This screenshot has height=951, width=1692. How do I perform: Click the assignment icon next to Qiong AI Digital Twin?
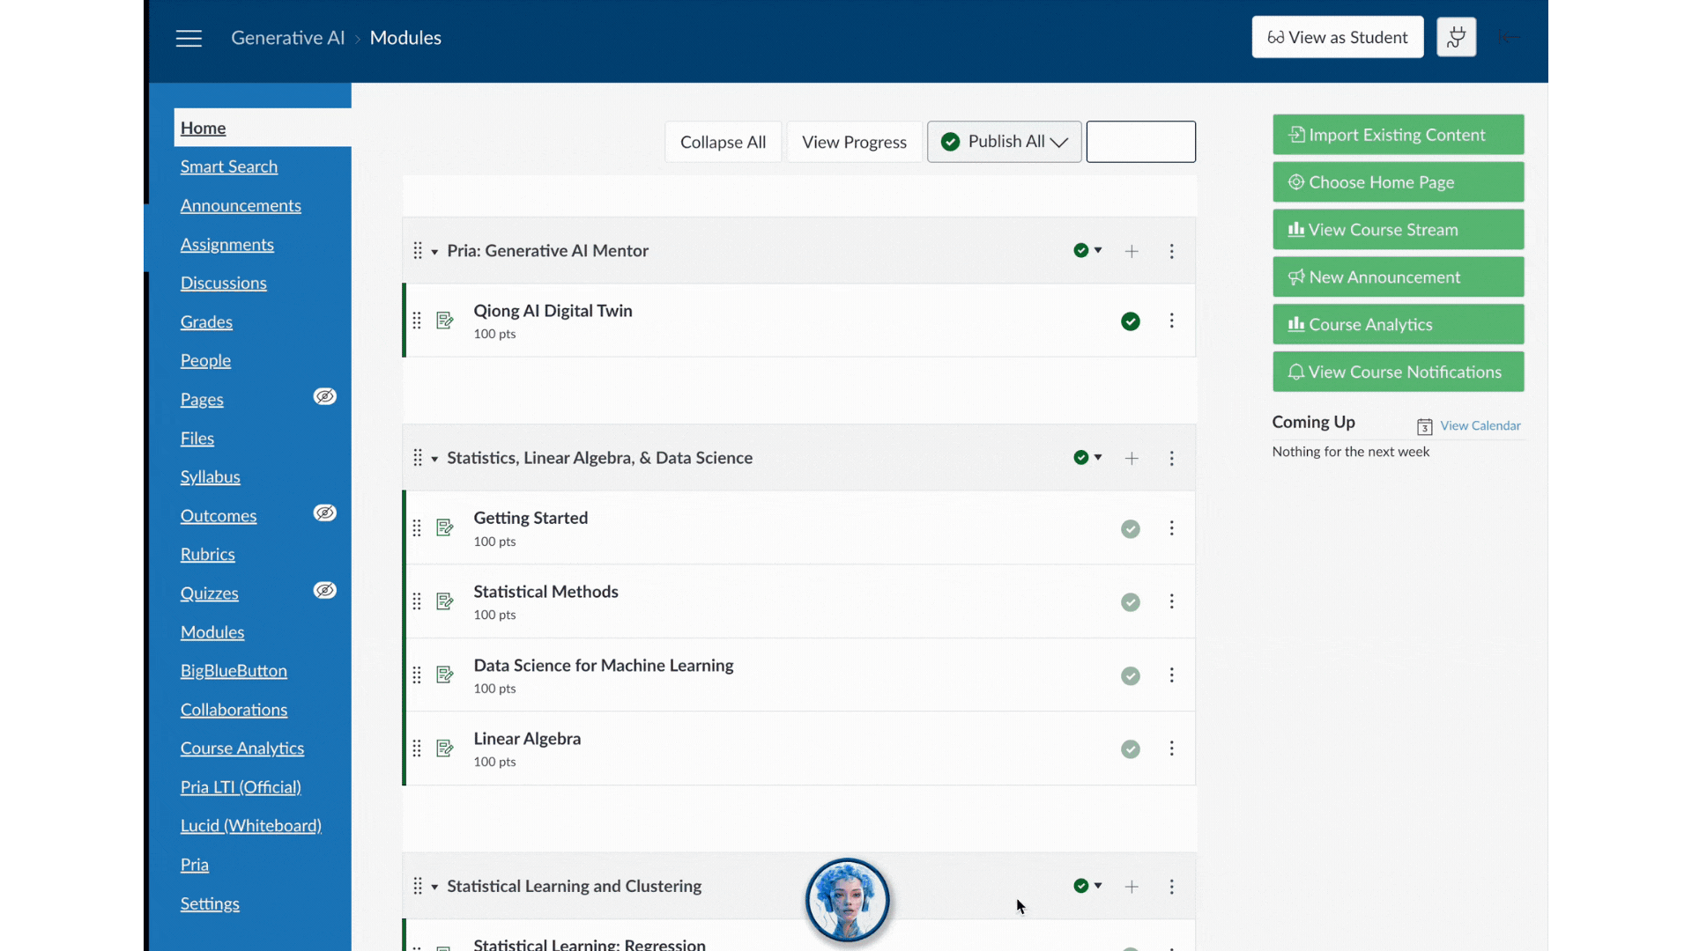tap(444, 321)
